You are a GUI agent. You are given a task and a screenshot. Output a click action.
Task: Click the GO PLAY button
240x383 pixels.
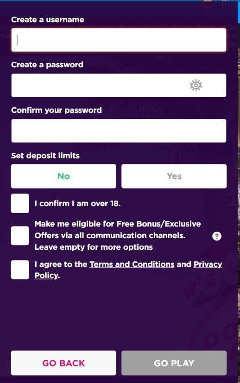pos(174,363)
